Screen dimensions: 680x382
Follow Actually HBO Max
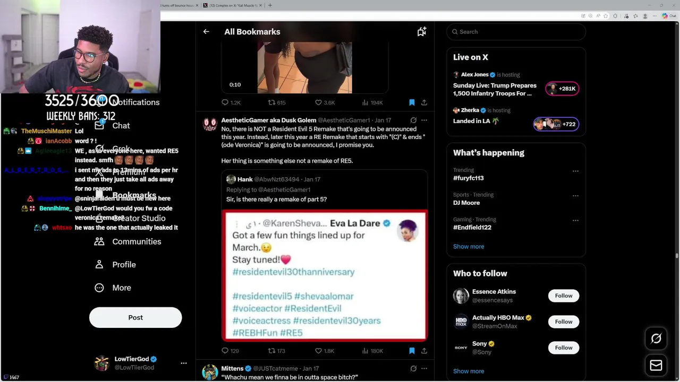click(564, 322)
